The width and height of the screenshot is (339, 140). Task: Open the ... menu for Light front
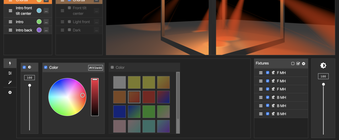point(96,22)
